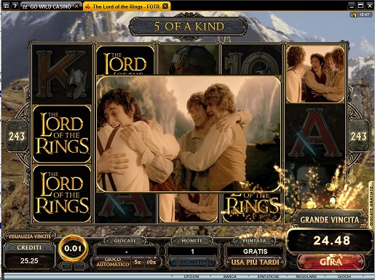
Task: Close the GO WILD CASINO tab
Action: pyautogui.click(x=76, y=6)
